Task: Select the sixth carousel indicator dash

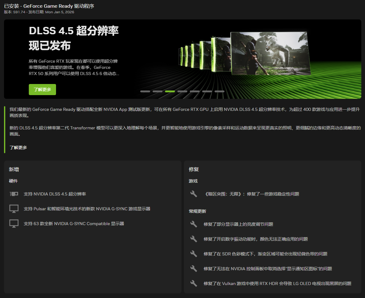Action: click(x=207, y=91)
